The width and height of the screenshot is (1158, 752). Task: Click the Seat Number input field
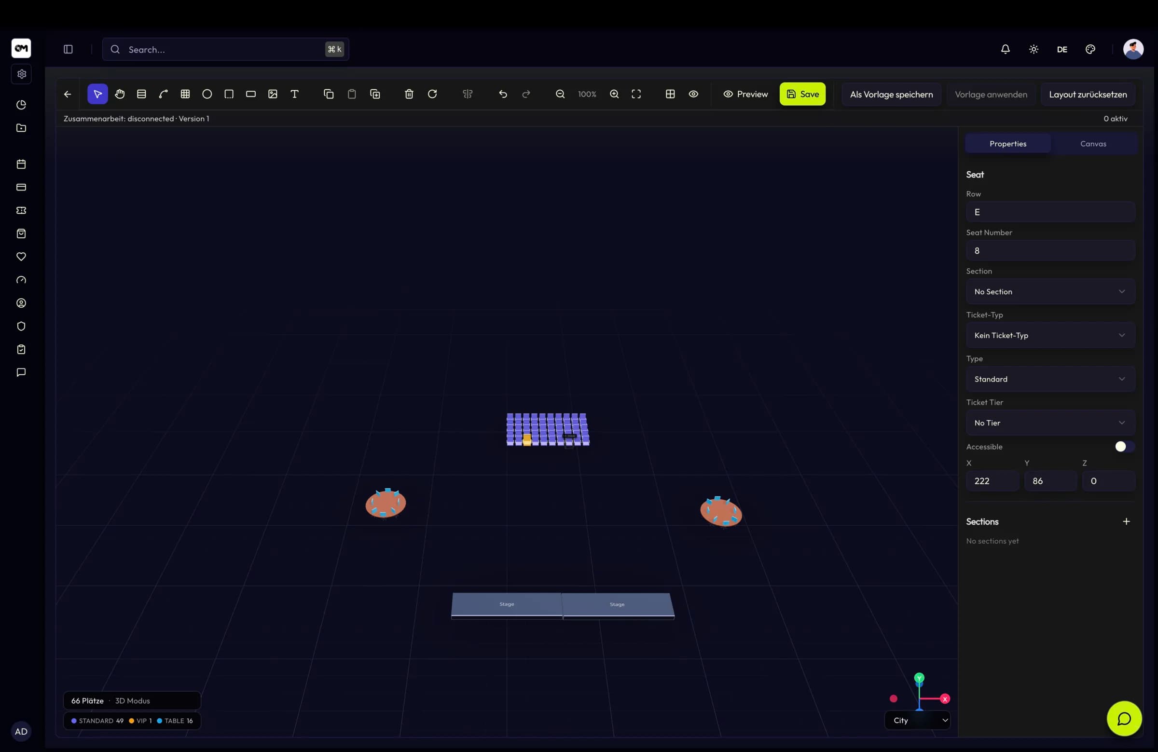pos(1050,250)
